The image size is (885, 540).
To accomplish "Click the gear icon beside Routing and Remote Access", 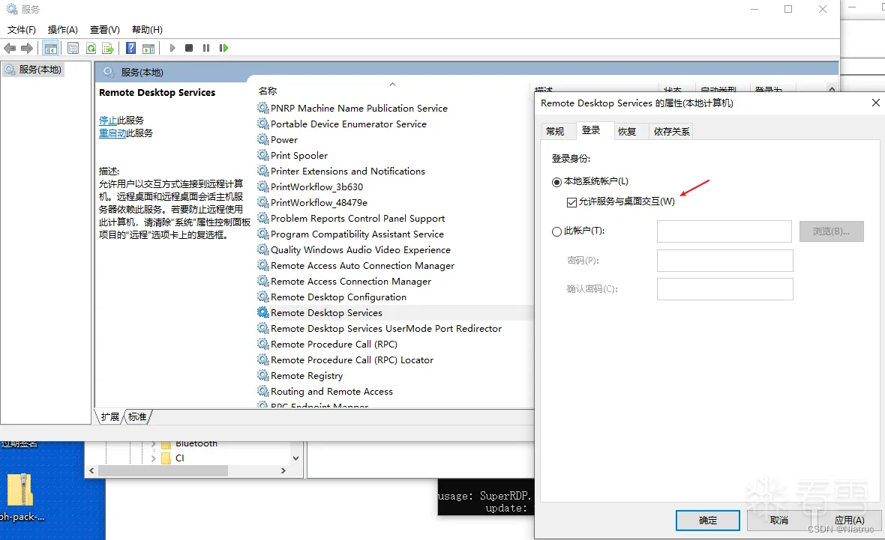I will [262, 391].
